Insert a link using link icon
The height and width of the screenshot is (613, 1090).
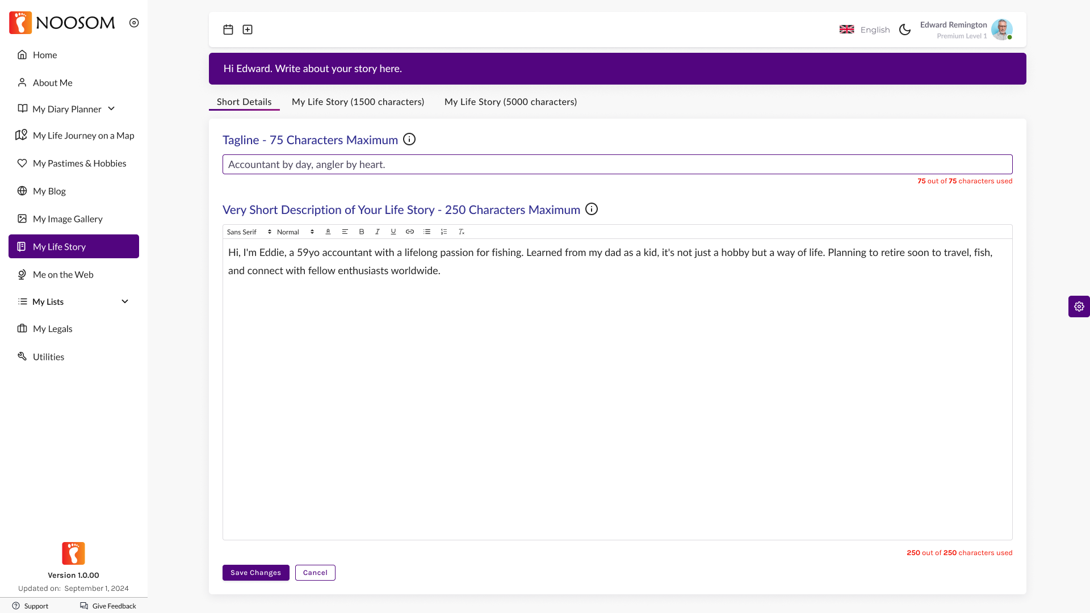(410, 232)
